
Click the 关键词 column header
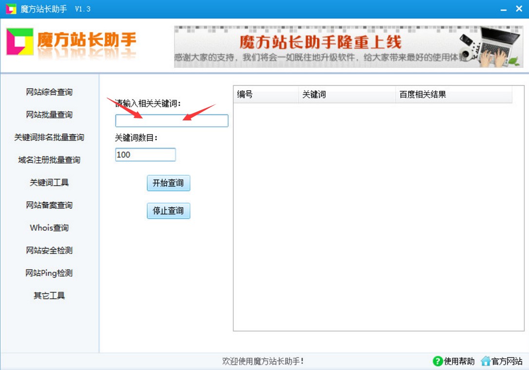click(x=347, y=95)
